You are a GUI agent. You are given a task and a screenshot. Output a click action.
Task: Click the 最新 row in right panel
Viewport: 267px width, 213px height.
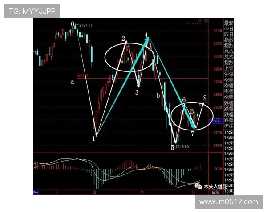[228, 23]
